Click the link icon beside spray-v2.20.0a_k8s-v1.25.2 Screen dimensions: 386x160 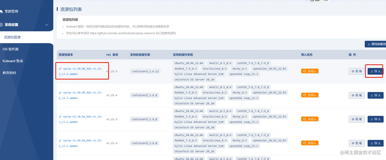[x=60, y=140]
